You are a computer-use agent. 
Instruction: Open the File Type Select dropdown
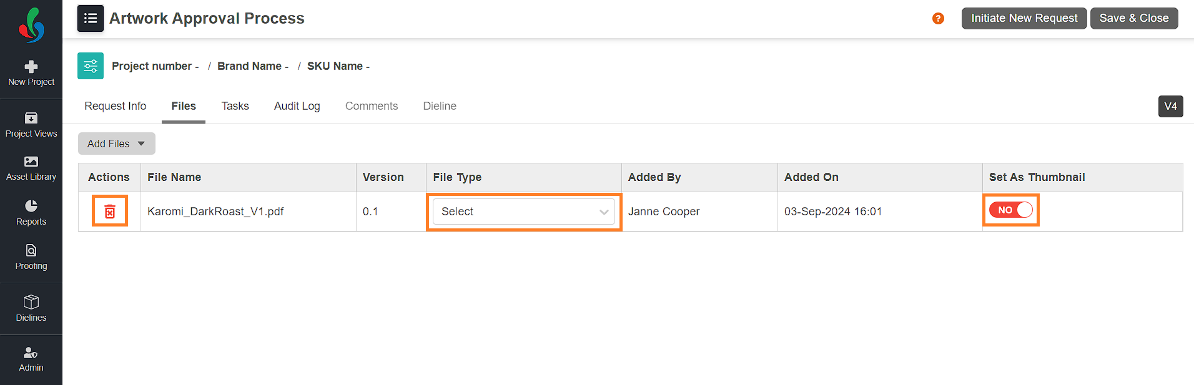(x=524, y=212)
